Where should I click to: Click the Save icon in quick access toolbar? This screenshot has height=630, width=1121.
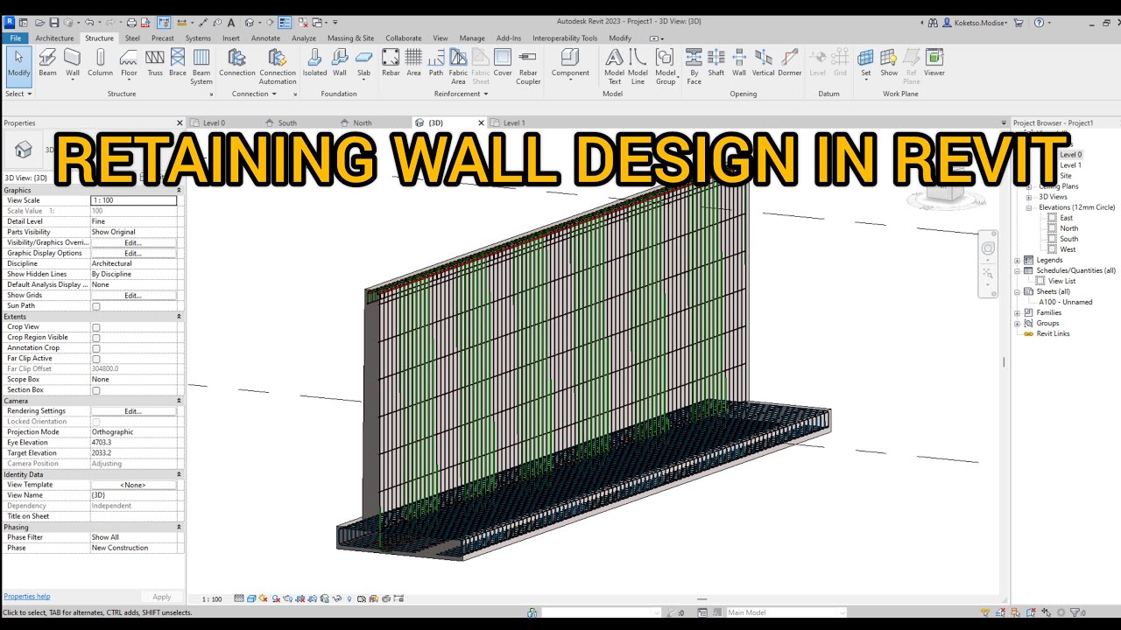(x=54, y=22)
